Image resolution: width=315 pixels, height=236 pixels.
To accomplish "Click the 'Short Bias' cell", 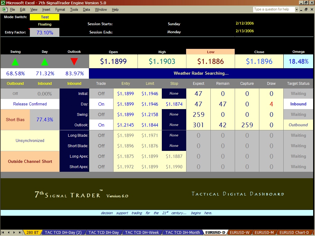I will 15,120.
